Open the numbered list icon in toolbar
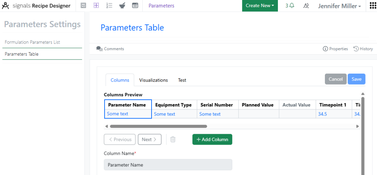The height and width of the screenshot is (175, 377). click(109, 6)
